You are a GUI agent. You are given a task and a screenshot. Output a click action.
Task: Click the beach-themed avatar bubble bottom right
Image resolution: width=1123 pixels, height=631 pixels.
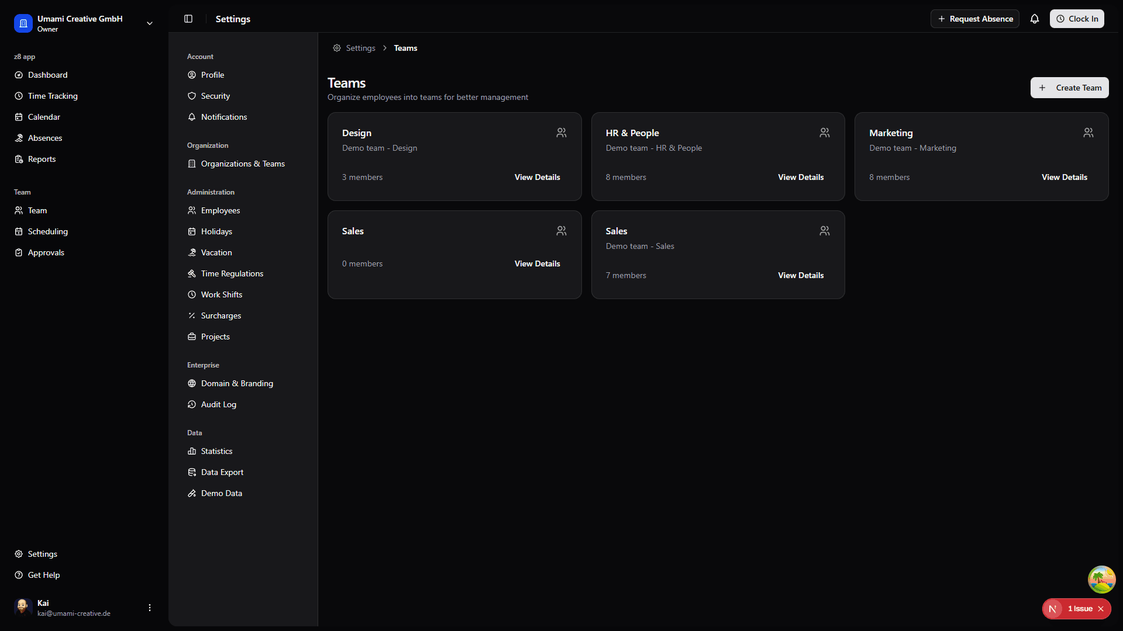1101,580
